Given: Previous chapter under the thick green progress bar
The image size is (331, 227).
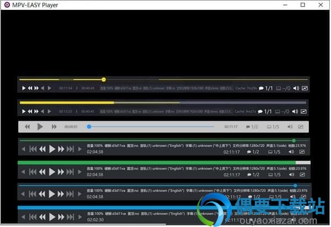Looking at the screenshot, I should tap(33, 172).
